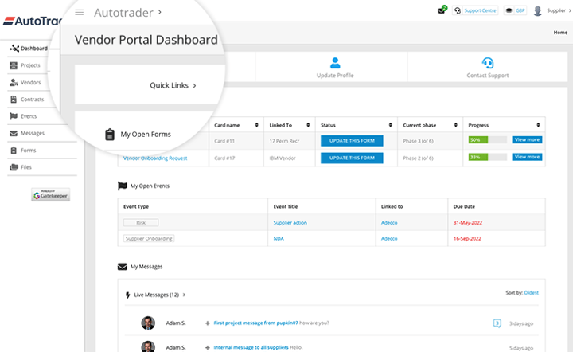The height and width of the screenshot is (352, 573).
Task: Expand Live Messages (12) section
Action: 159,295
